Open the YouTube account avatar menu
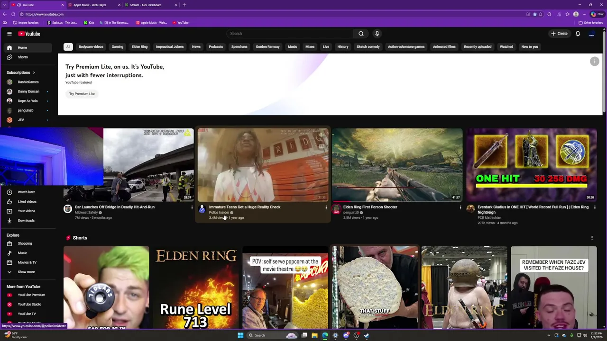 click(592, 34)
